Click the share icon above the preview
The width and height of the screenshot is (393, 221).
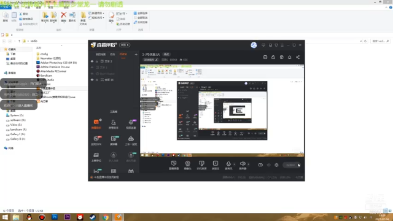coord(298,57)
